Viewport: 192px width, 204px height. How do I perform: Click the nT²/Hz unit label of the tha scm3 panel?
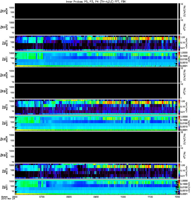185,27
